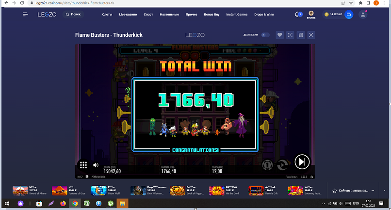Open the multi-window grid view icon
The width and height of the screenshot is (391, 210).
pos(301,35)
